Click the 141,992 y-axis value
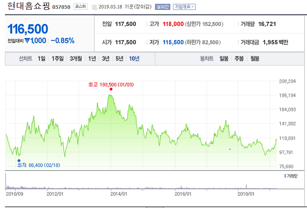The width and height of the screenshot is (307, 208). [x=287, y=124]
